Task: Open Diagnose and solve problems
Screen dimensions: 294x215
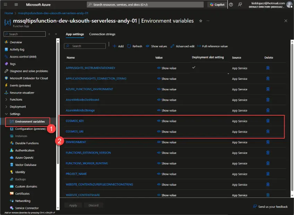Action: pyautogui.click(x=29, y=71)
